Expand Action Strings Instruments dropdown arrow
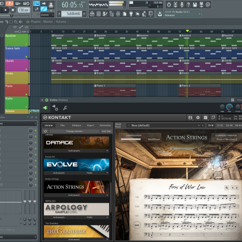 107,195
